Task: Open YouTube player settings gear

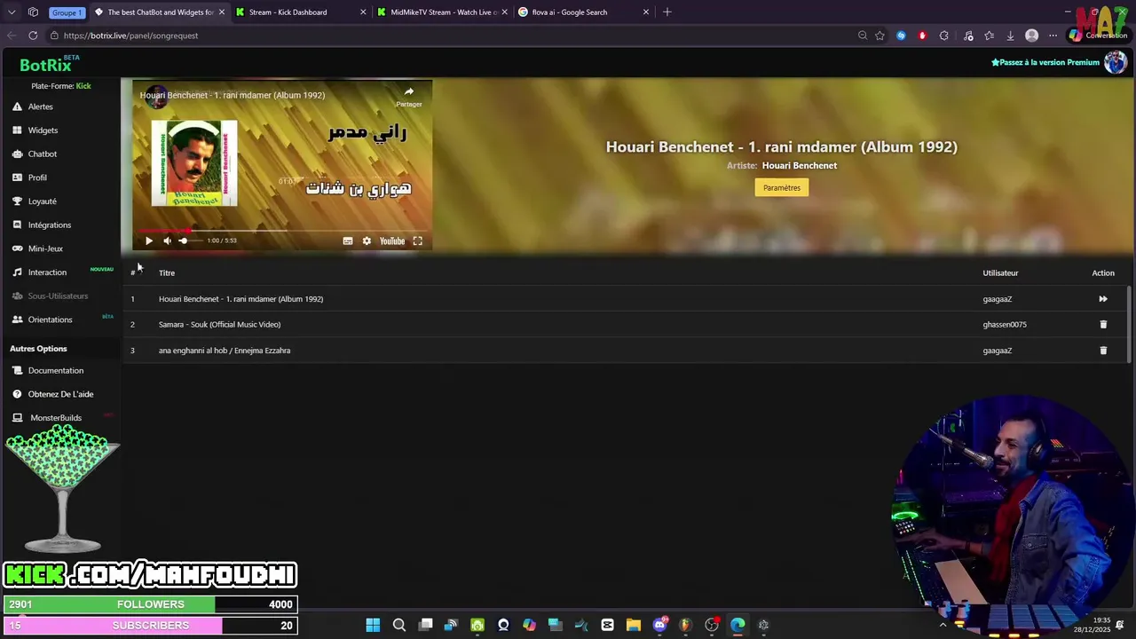Action: click(367, 241)
